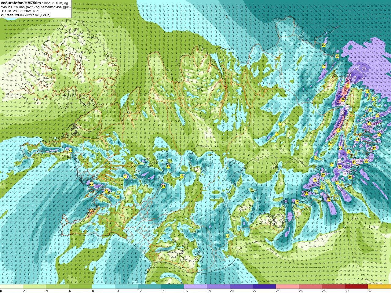The height and width of the screenshot is (293, 391).
Task: Select the red 28–30 m/s legend swatch
Action: [x=333, y=287]
